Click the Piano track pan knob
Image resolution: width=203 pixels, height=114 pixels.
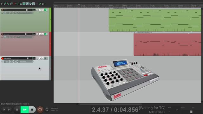coord(37,10)
